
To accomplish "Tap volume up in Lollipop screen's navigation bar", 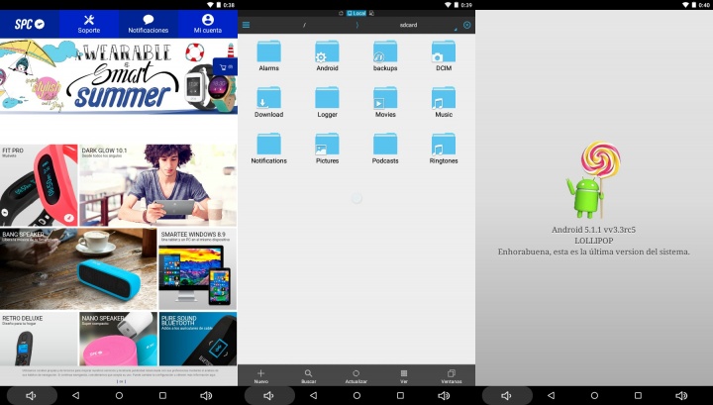I will coord(681,396).
